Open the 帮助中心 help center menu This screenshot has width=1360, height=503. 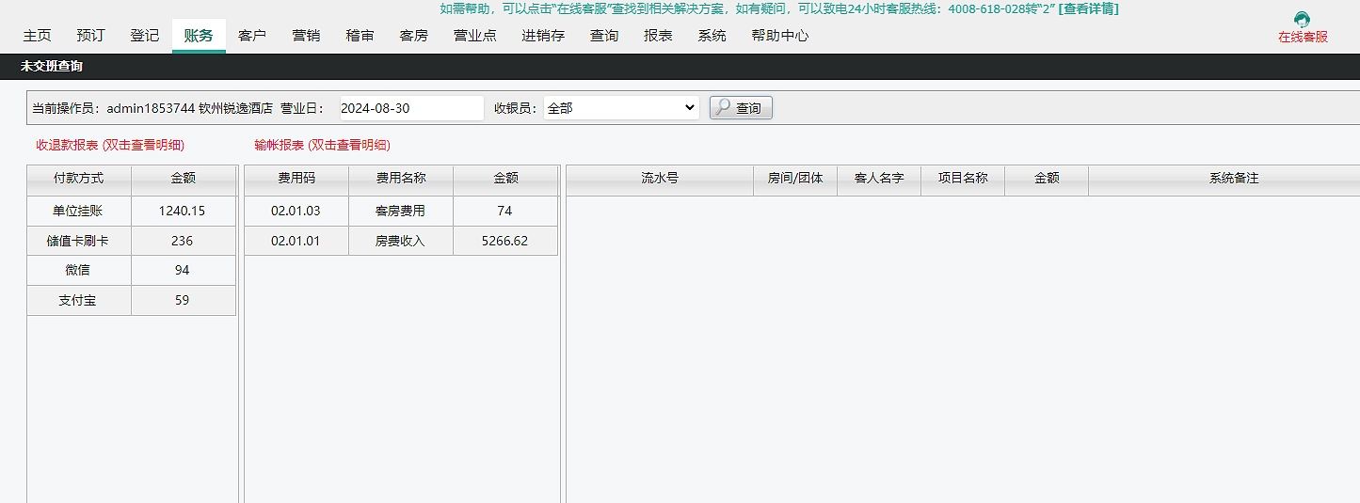tap(779, 36)
